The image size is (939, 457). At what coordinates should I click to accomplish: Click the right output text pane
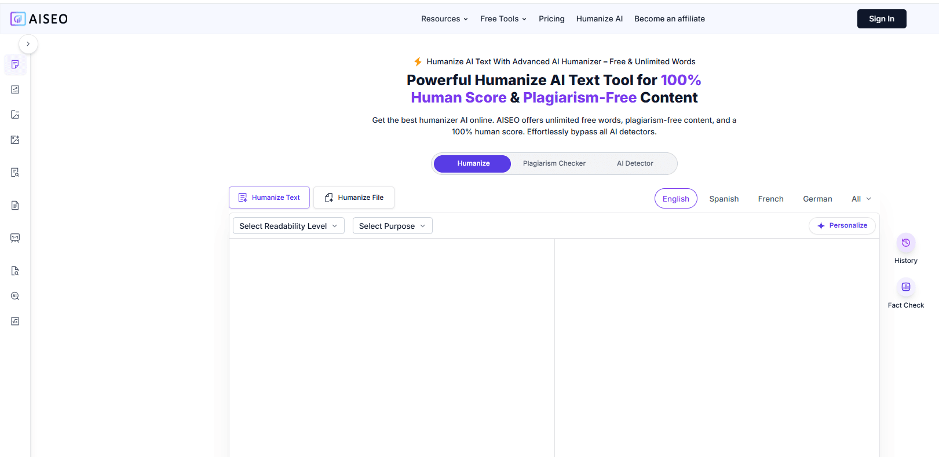point(717,348)
